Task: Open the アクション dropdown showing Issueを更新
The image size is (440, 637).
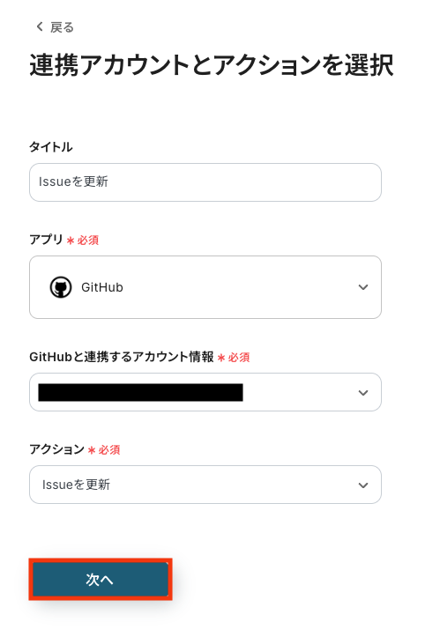Action: pyautogui.click(x=205, y=485)
